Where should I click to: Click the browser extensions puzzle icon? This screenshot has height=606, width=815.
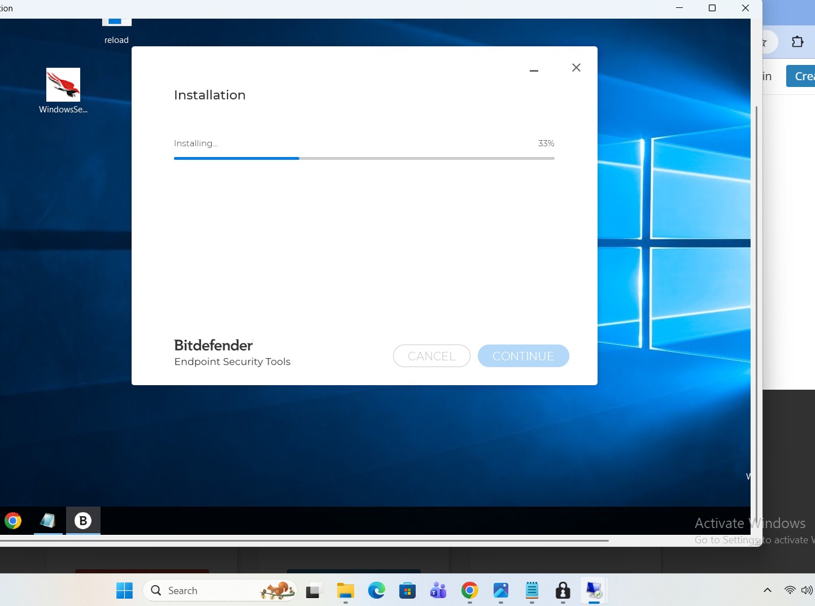[797, 42]
